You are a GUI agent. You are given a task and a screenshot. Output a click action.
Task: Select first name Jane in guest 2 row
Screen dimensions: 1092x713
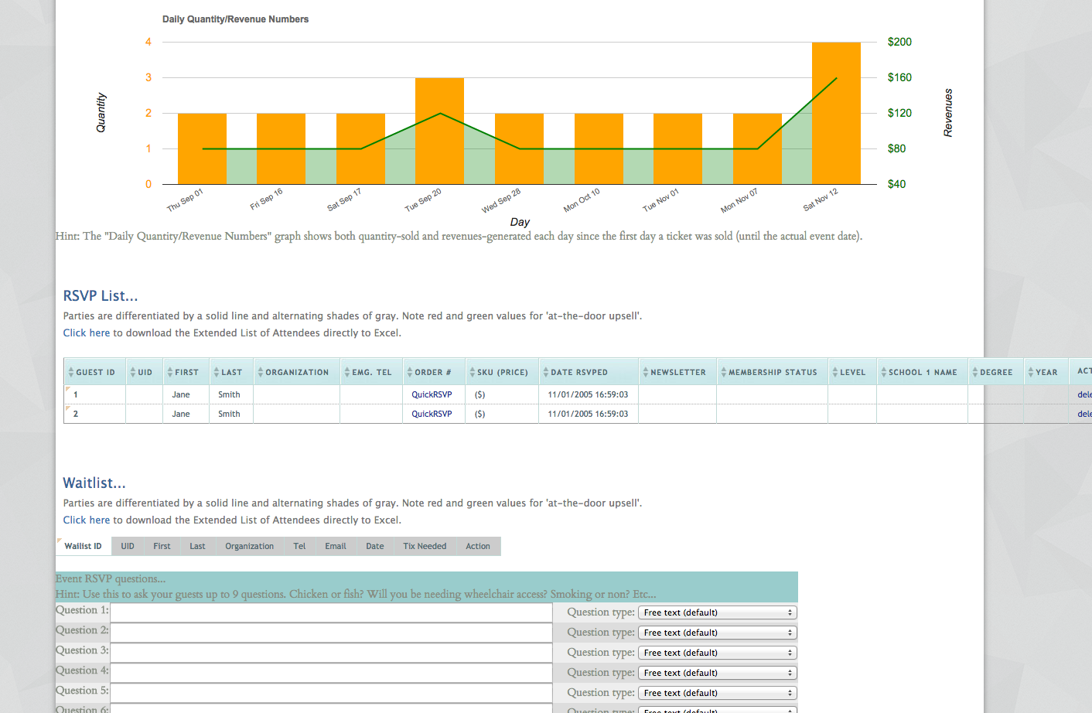181,414
